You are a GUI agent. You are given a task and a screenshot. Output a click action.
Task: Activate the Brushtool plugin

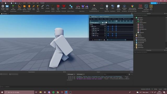point(64,7)
